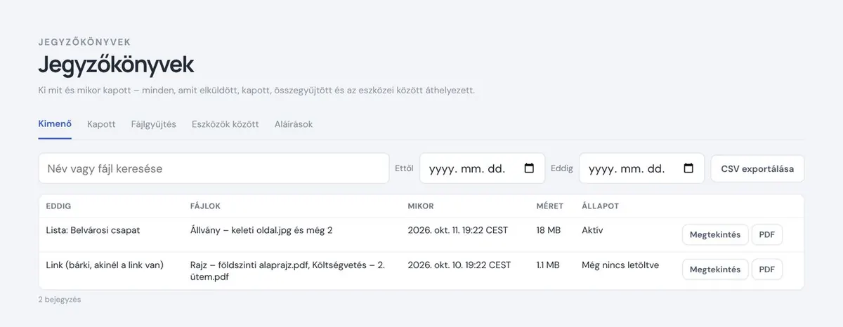Click Megtekintés for Lista: Belvárosi csapat
843x327 pixels.
pyautogui.click(x=715, y=234)
